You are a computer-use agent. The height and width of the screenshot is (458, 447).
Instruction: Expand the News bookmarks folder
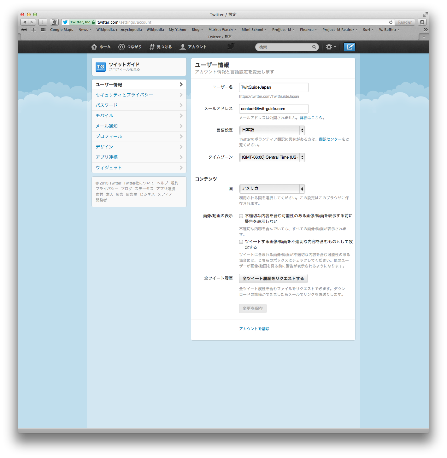point(85,30)
